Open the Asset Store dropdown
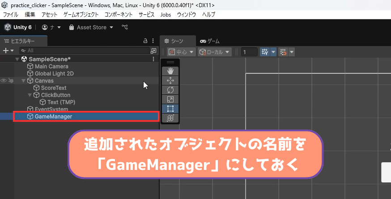 91,27
